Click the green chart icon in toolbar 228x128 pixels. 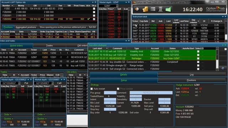(x=168, y=9)
